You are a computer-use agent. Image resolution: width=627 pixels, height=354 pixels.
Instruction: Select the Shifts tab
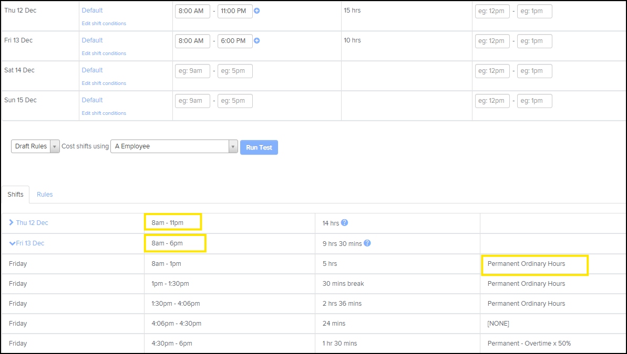point(16,195)
